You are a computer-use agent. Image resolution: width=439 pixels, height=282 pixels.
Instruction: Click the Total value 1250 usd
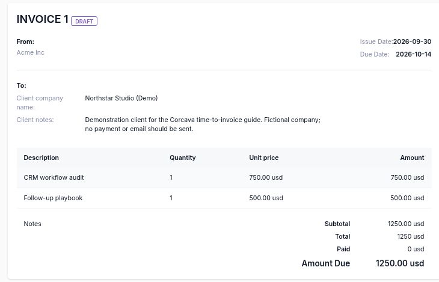pyautogui.click(x=411, y=236)
